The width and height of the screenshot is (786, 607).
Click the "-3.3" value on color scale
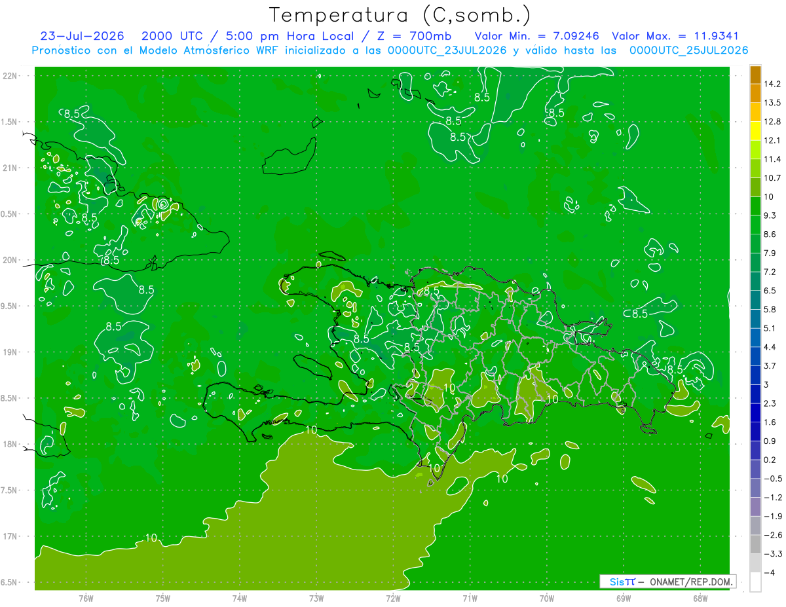point(773,554)
